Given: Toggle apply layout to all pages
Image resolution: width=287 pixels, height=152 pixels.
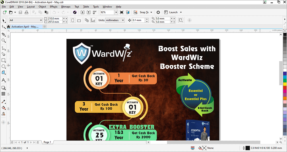Looking at the screenshot, I should [87, 20].
